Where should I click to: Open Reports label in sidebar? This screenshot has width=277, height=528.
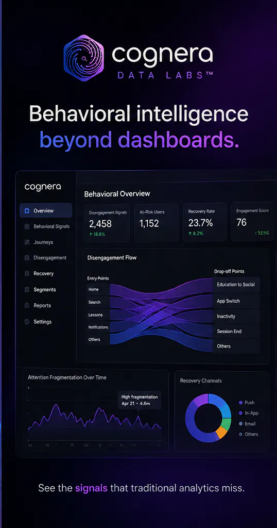click(42, 305)
